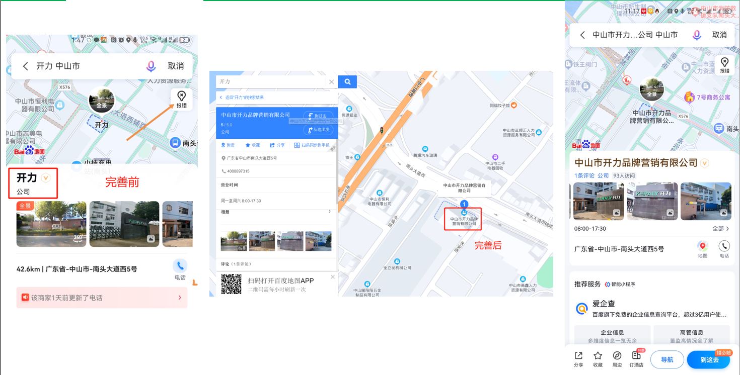This screenshot has height=375, width=740.
Task: Select 高管信息 tab under 爱企查
Action: (x=691, y=335)
